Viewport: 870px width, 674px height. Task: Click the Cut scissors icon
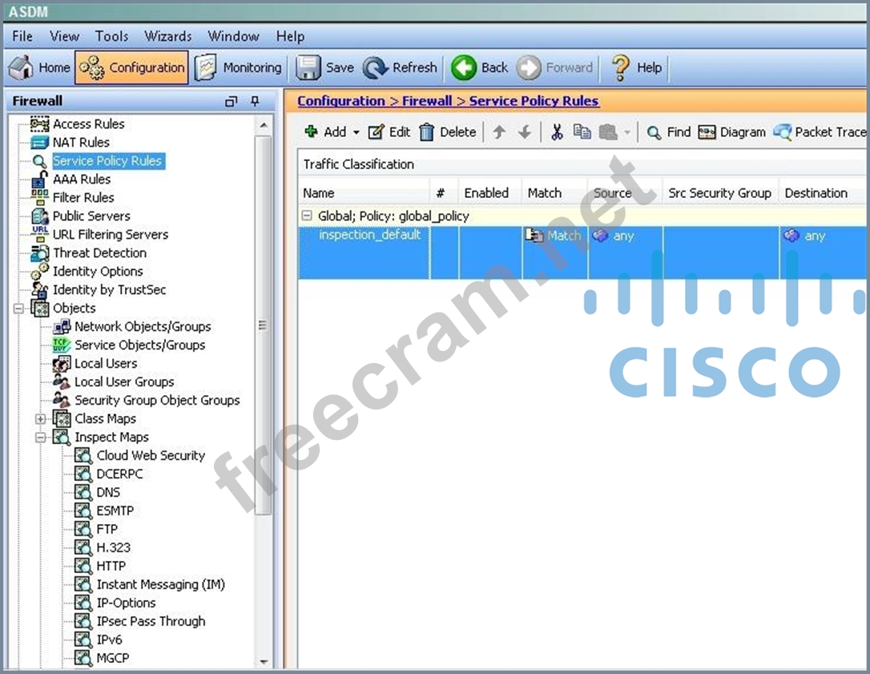[x=557, y=132]
